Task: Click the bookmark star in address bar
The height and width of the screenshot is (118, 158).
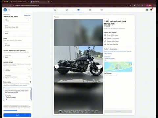Action: click(x=130, y=5)
